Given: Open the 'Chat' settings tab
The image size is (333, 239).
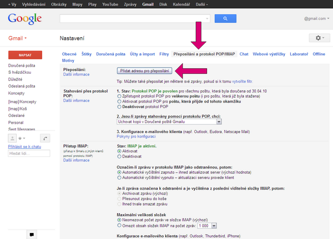Looking at the screenshot, I should coord(244,54).
